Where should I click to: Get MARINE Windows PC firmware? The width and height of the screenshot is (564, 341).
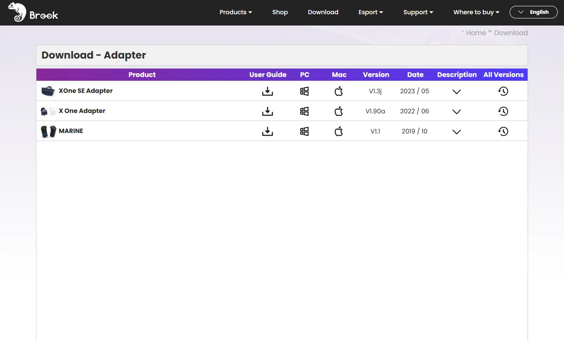coord(305,131)
